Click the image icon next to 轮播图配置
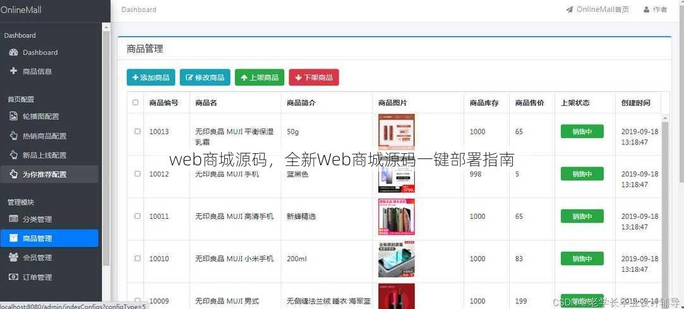The width and height of the screenshot is (684, 309). [13, 117]
